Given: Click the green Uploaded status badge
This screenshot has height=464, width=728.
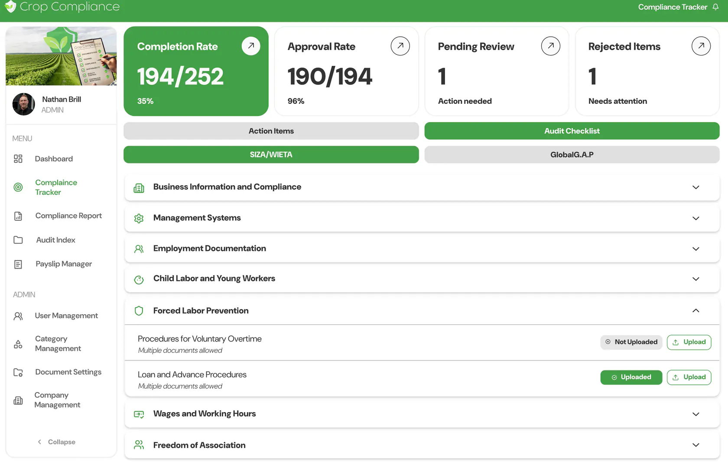Looking at the screenshot, I should click(x=631, y=377).
